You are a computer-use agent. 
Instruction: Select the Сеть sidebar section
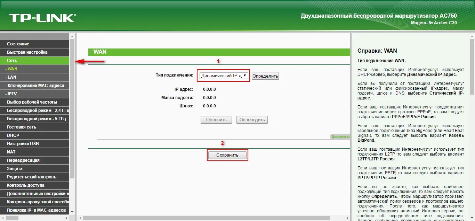point(35,61)
